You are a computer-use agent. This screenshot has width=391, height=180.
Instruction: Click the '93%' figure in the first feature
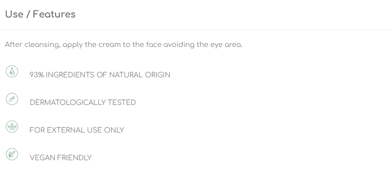coord(37,75)
